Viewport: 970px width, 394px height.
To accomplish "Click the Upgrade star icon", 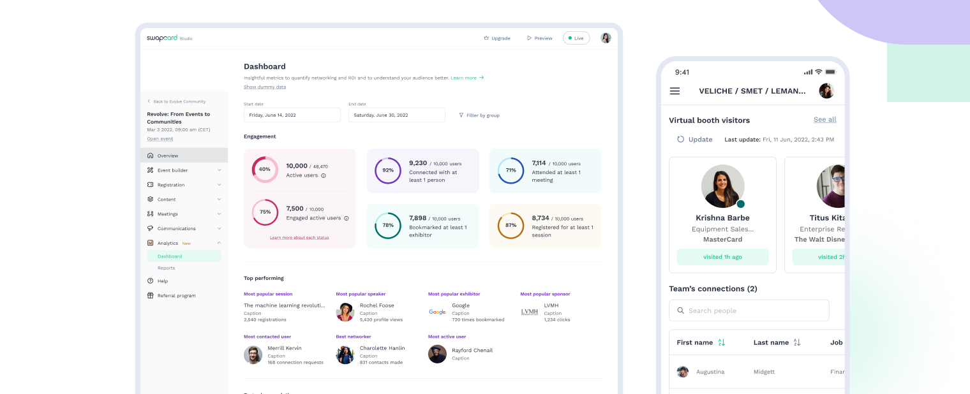I will pos(486,38).
